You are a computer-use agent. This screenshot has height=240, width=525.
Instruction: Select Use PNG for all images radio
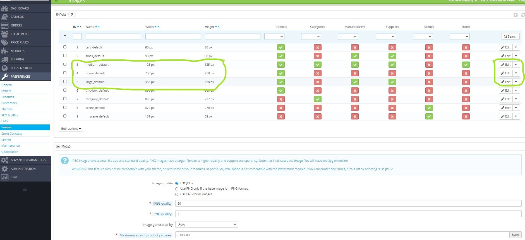(177, 194)
